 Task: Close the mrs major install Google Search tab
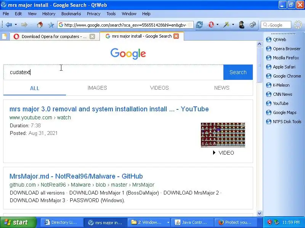pyautogui.click(x=176, y=36)
